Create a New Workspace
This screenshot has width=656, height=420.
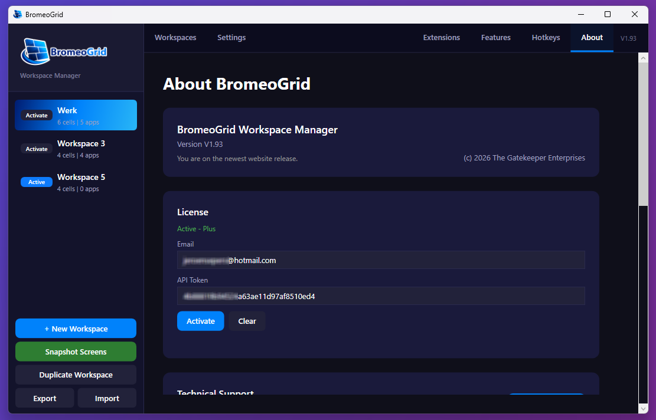(76, 328)
